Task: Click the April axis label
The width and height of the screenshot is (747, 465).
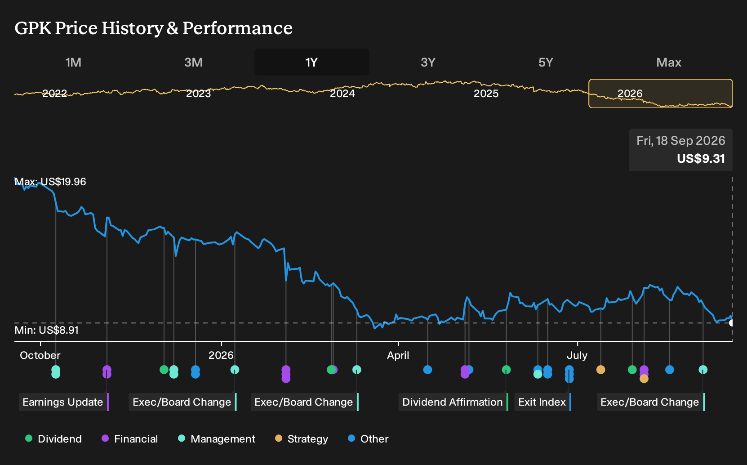Action: tap(398, 355)
